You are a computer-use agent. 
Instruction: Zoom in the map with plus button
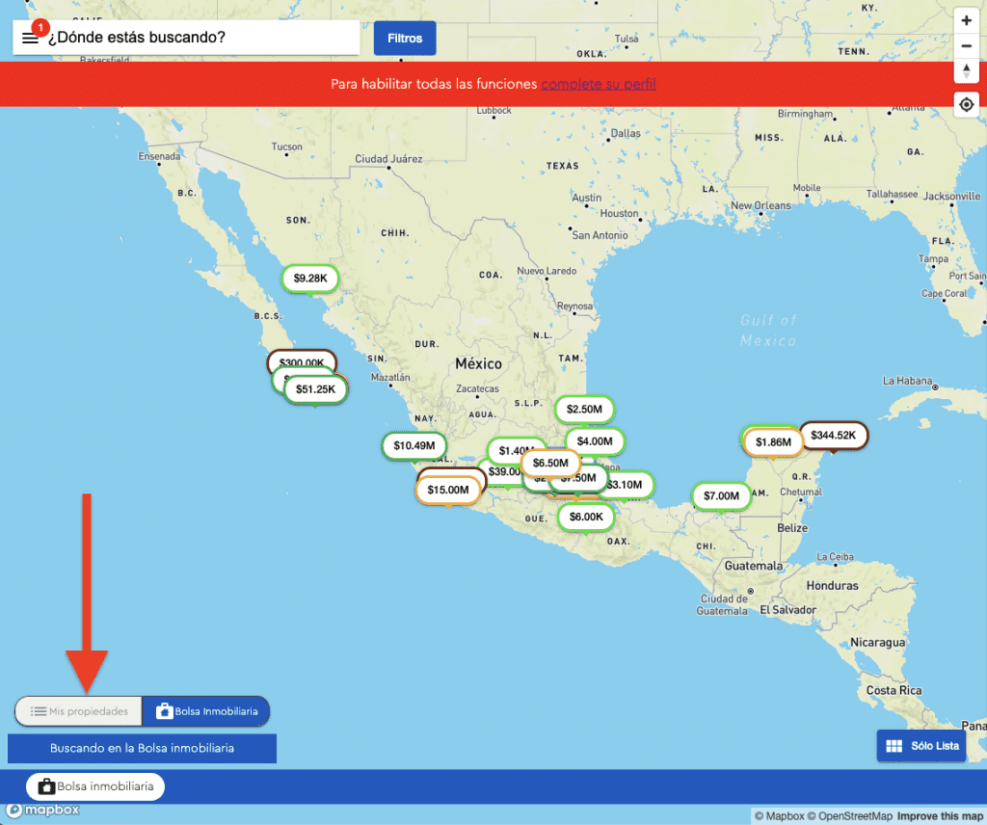point(966,21)
